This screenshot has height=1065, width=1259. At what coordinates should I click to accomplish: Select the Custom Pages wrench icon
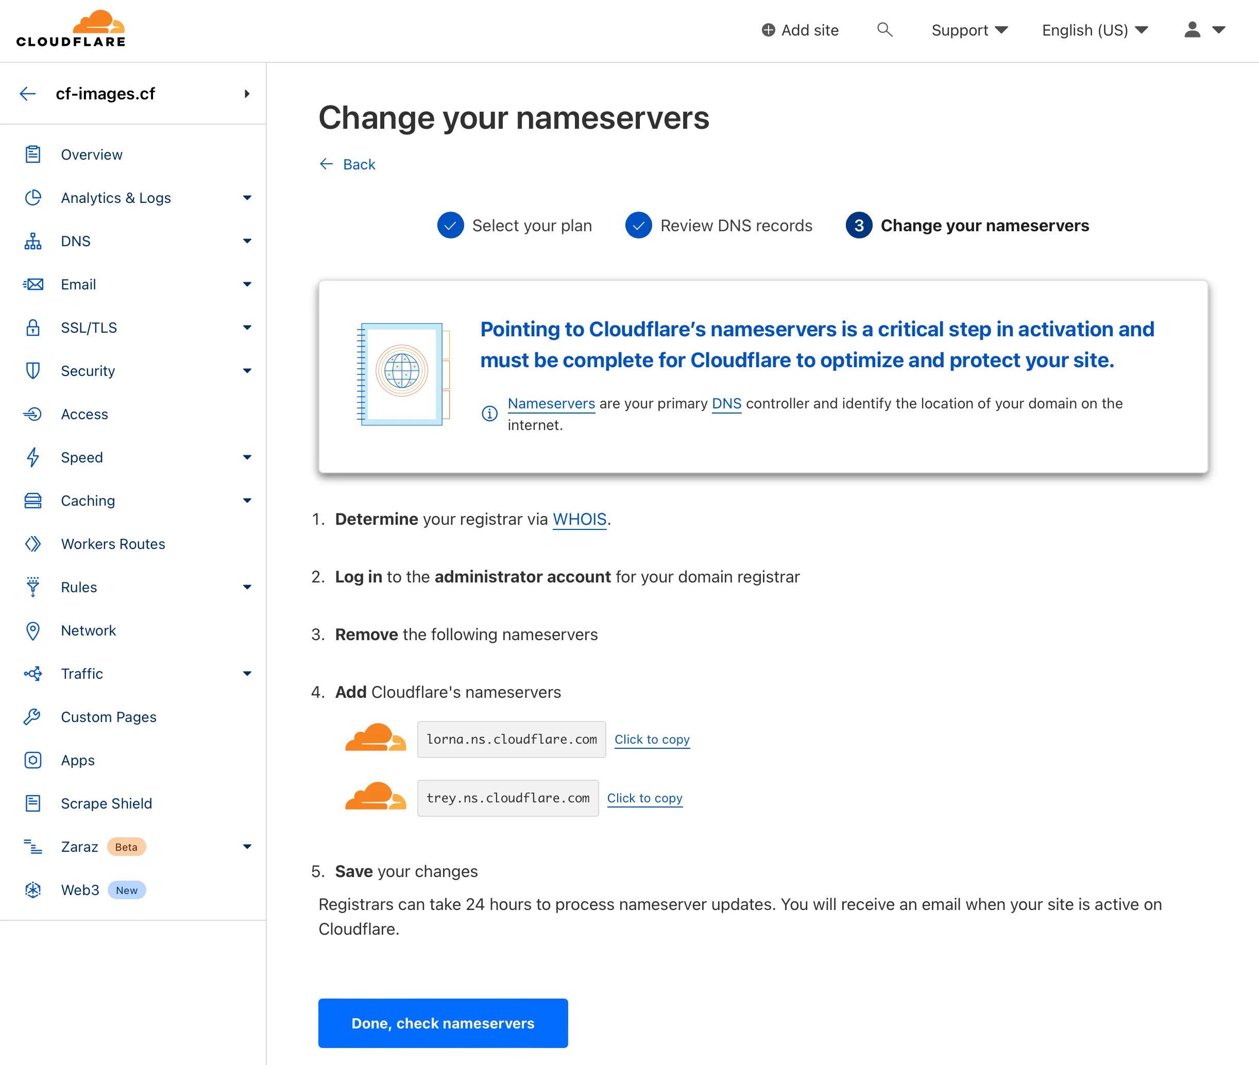[x=32, y=717]
